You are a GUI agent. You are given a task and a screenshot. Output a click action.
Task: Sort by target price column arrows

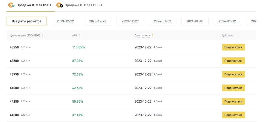[43, 36]
